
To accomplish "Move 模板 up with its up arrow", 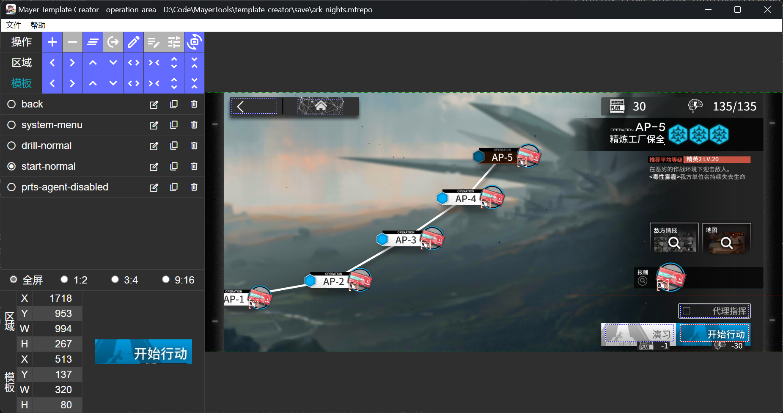I will pyautogui.click(x=93, y=83).
